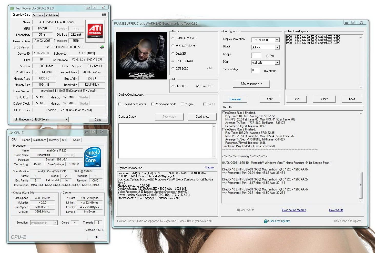Click the Crysis Warhead cover image
Viewport: 375px width, 253px height.
pyautogui.click(x=142, y=56)
